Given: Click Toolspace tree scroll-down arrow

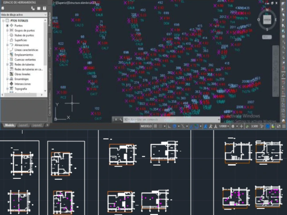Looking at the screenshot, I should [x=45, y=91].
